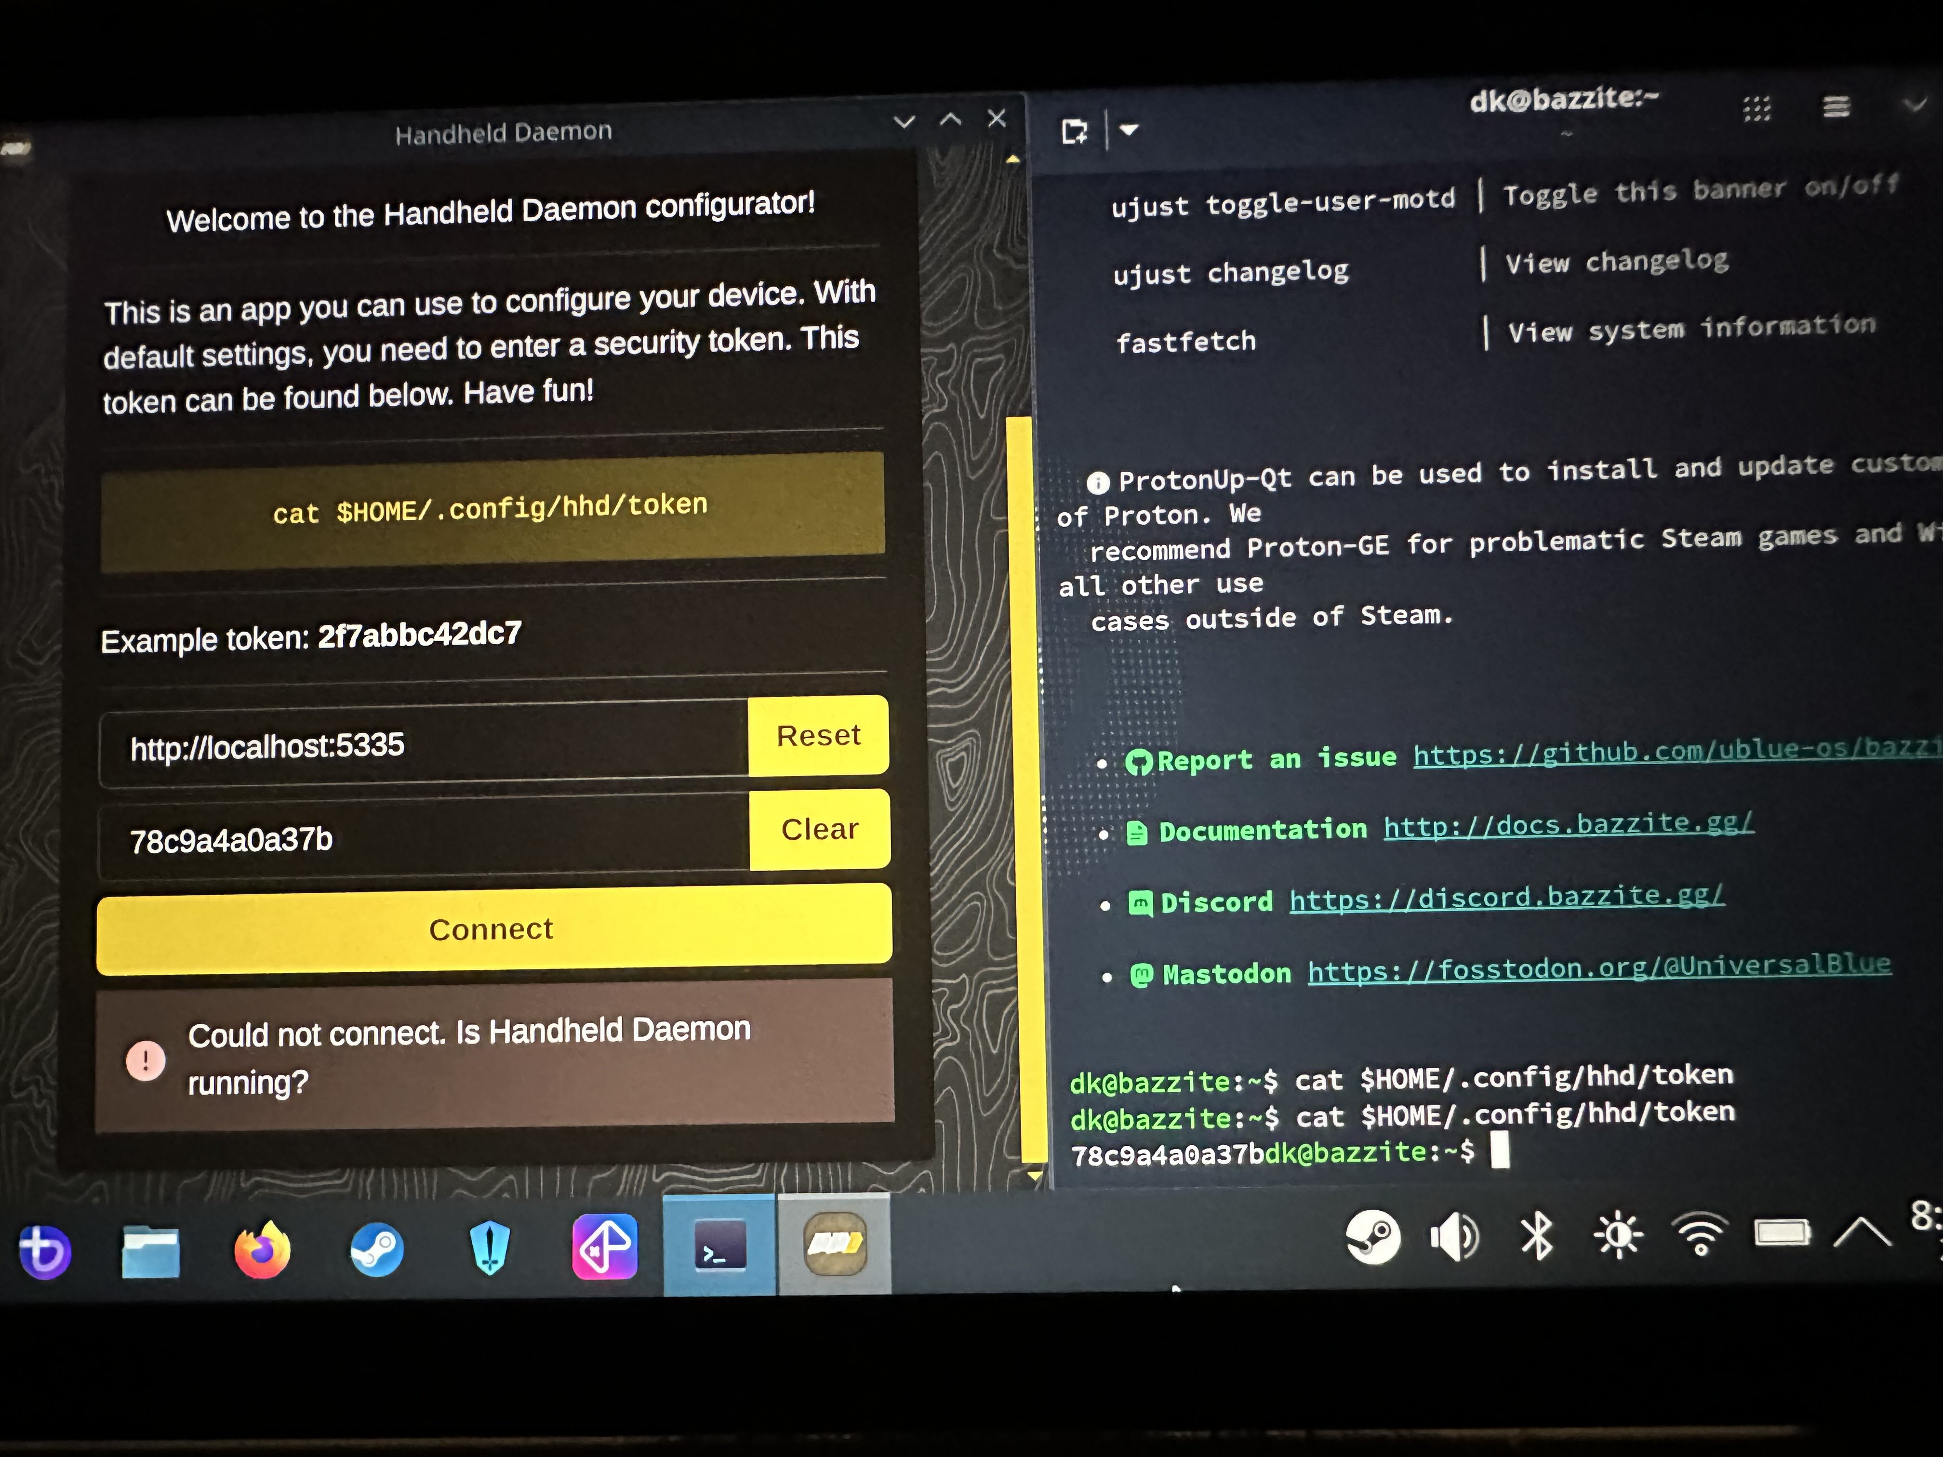The width and height of the screenshot is (1943, 1457).
Task: Open terminal grid view button
Action: [x=1757, y=109]
